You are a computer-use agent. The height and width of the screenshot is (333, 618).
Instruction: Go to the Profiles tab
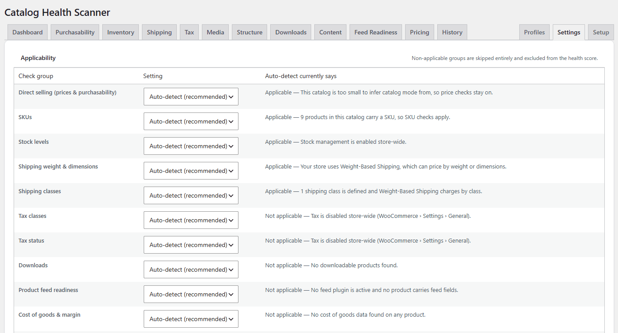(x=534, y=32)
